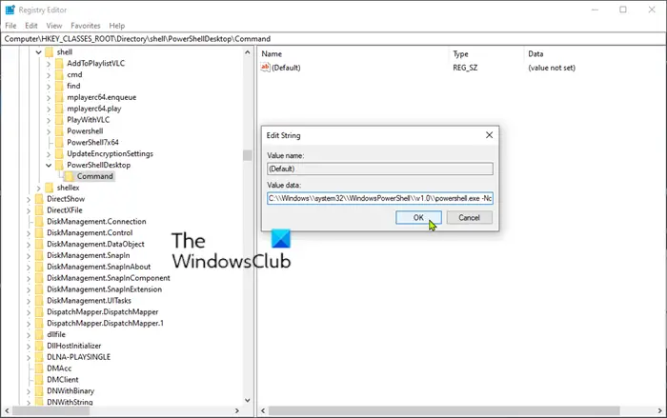The image size is (667, 418).
Task: Expand the DiskManagement.Control key
Action: 29,233
